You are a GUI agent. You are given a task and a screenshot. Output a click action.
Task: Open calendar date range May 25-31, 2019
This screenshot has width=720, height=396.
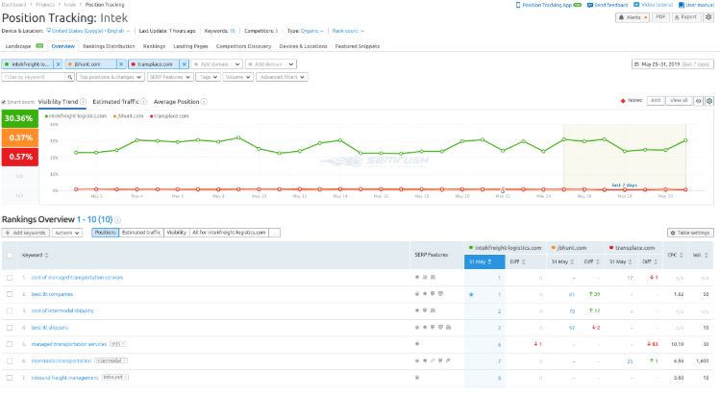click(x=673, y=64)
